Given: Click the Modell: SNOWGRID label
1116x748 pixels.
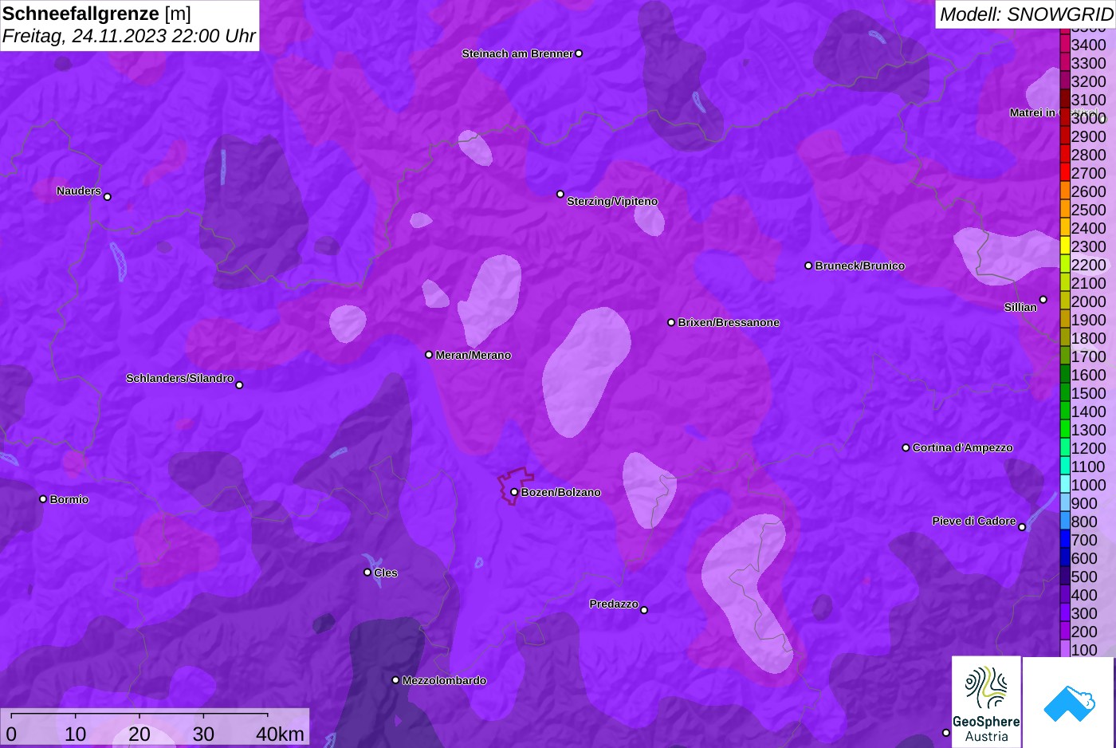Looking at the screenshot, I should click(1026, 14).
